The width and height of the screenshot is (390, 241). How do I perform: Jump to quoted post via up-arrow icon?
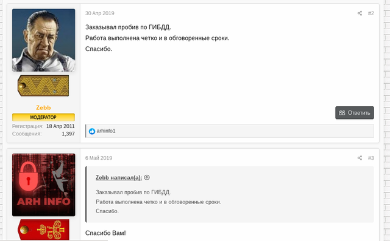[147, 177]
